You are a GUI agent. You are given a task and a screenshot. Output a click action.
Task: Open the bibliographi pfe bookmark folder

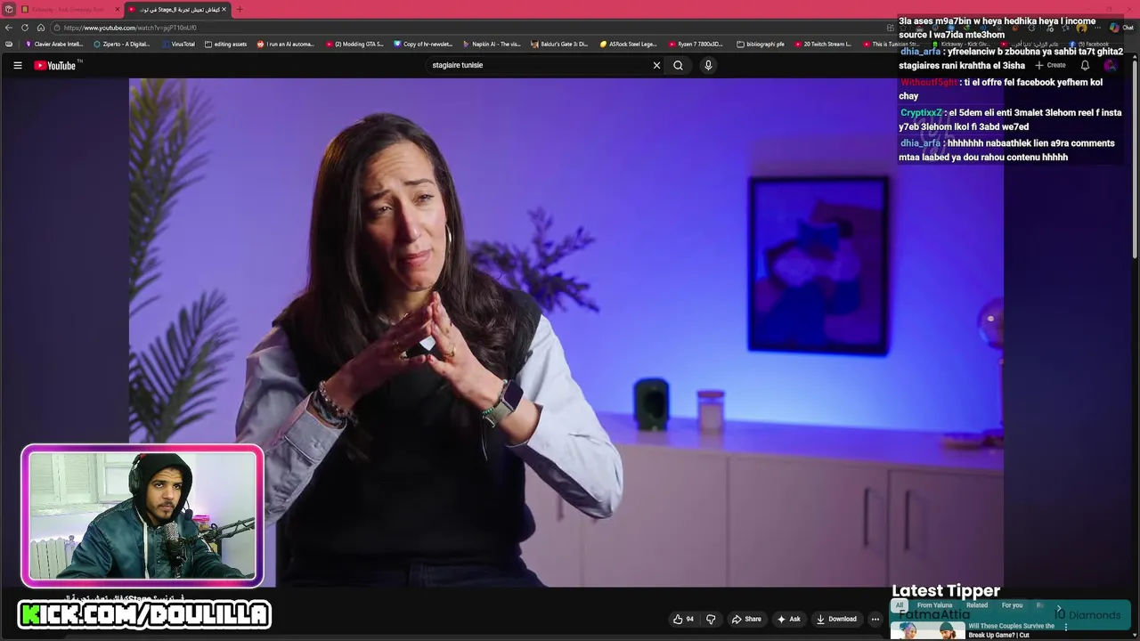click(x=761, y=44)
